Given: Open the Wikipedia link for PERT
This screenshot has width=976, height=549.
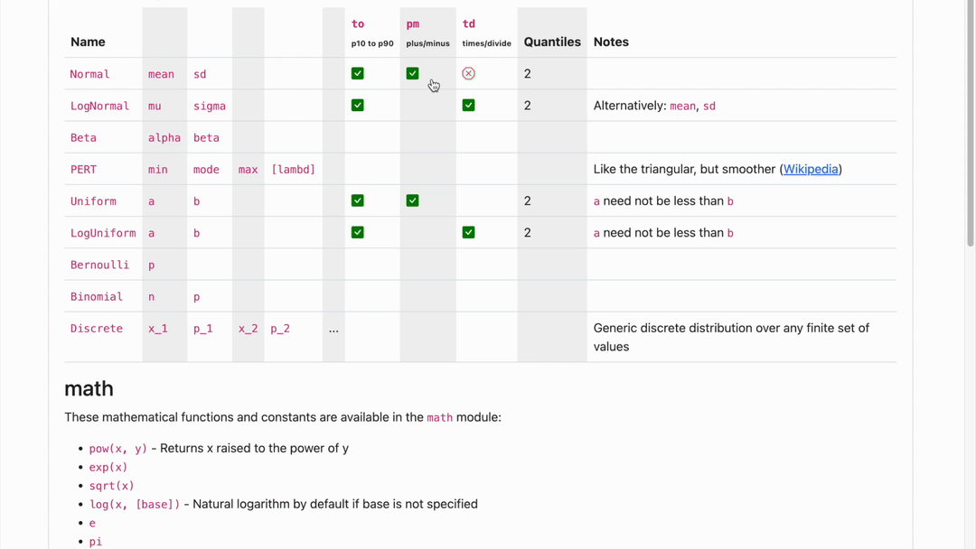Looking at the screenshot, I should 811,169.
